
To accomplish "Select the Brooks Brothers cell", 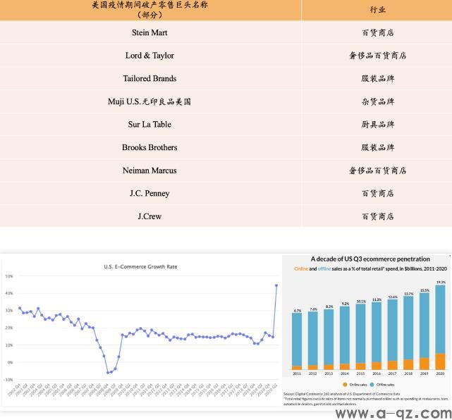I will (x=149, y=147).
